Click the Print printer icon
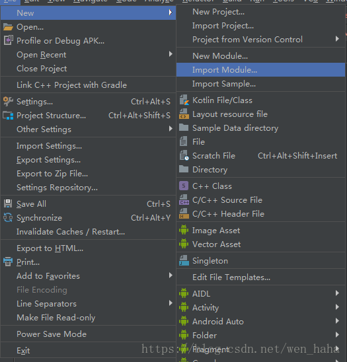Screen dimensions: 347x362 (x=8, y=262)
